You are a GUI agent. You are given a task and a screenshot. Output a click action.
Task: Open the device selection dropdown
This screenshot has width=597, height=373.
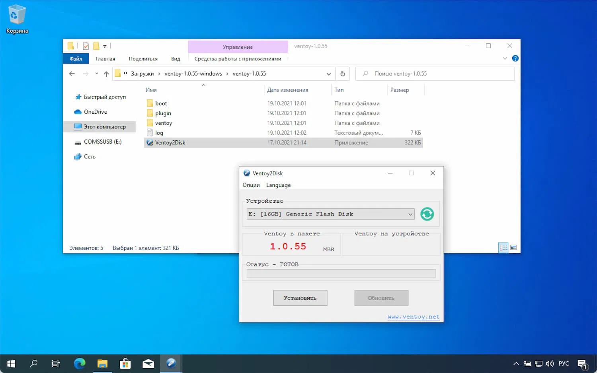330,214
